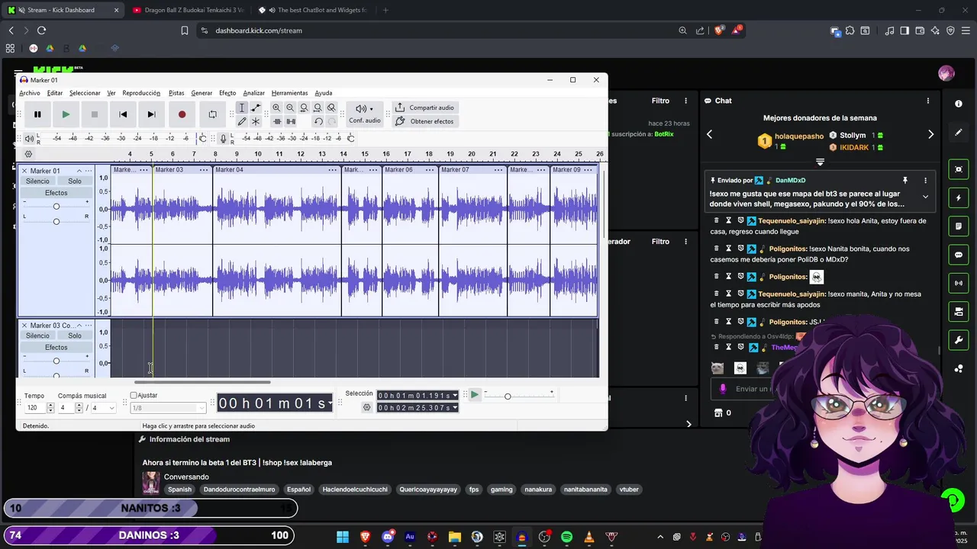Image resolution: width=977 pixels, height=549 pixels.
Task: Open the Herramientas menu
Action: (x=289, y=93)
